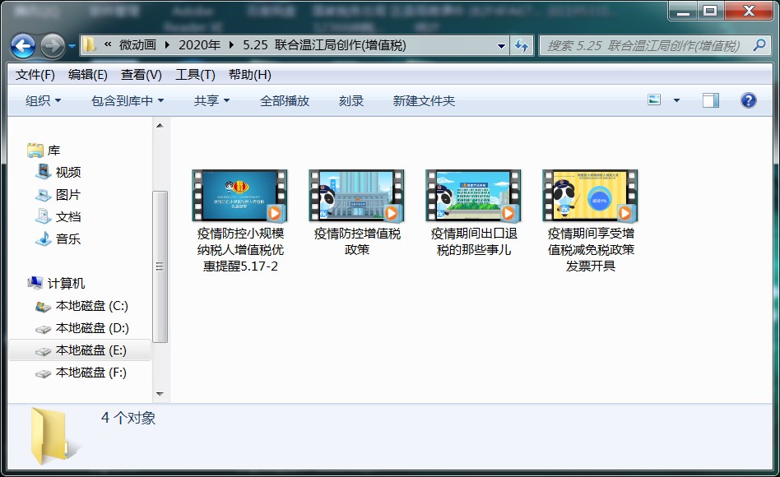Click the change view icon in toolbar
This screenshot has width=780, height=477.
[x=655, y=100]
